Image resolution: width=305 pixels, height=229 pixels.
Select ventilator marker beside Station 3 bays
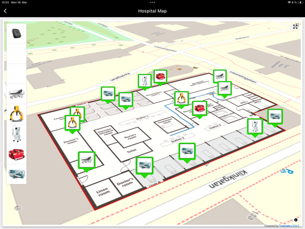[x=255, y=126]
